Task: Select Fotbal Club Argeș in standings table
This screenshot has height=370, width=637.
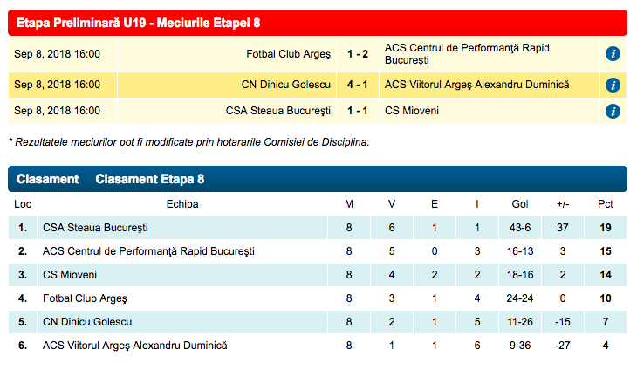Action: (85, 298)
